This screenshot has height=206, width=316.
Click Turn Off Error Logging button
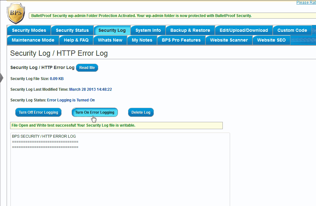38,112
